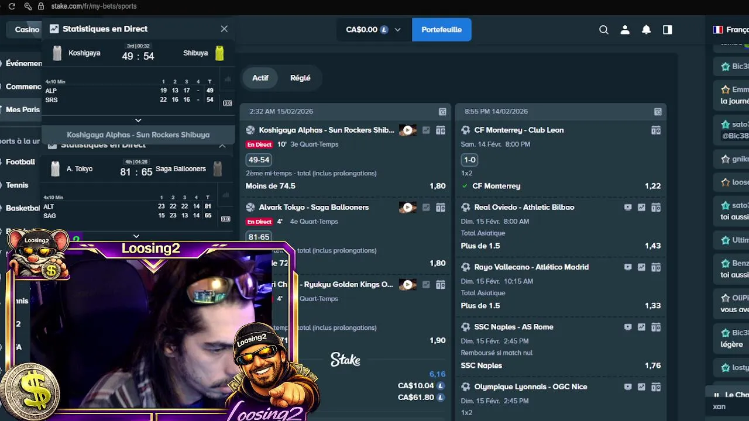Image resolution: width=749 pixels, height=421 pixels.
Task: Open scoreboard icon for Ryukyu Golden Kings bet
Action: (441, 285)
